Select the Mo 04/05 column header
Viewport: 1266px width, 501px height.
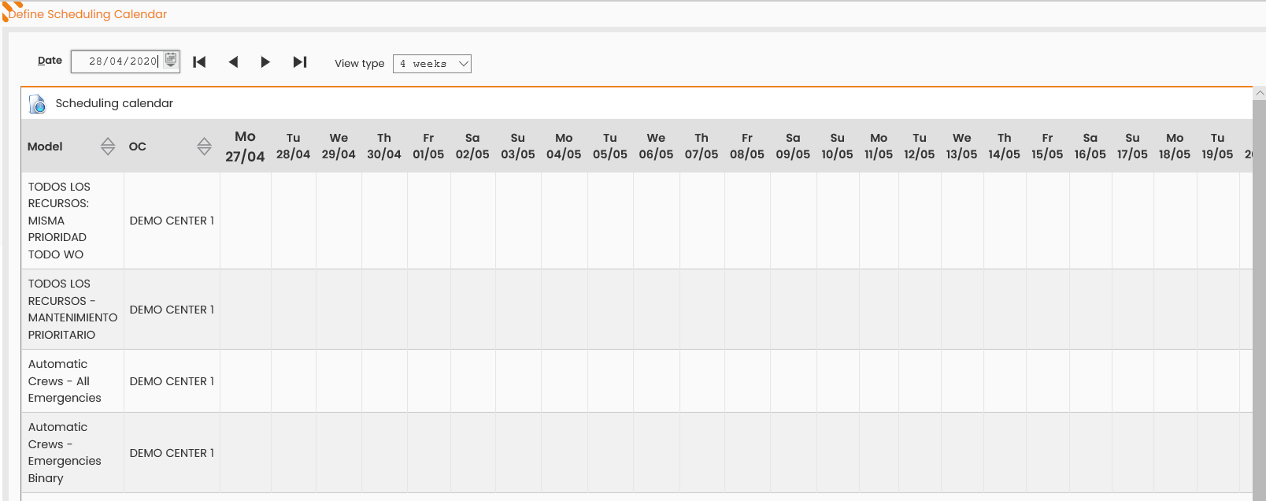click(564, 147)
